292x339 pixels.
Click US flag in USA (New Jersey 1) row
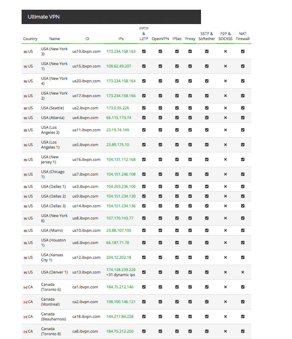point(25,160)
